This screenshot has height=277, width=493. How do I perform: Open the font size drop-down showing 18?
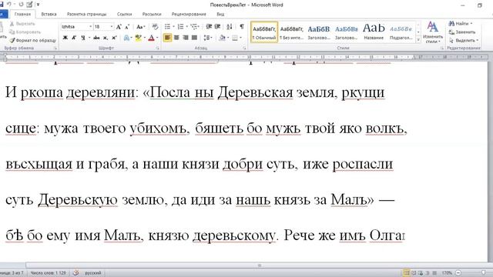(111, 27)
